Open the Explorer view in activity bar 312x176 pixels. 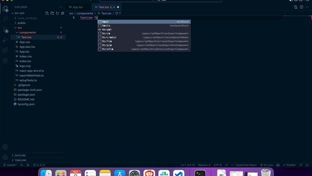(x=5, y=9)
